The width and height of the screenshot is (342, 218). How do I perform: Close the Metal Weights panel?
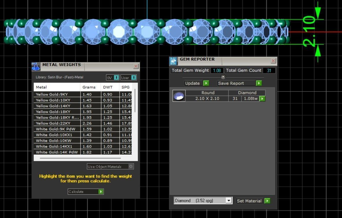(x=136, y=66)
